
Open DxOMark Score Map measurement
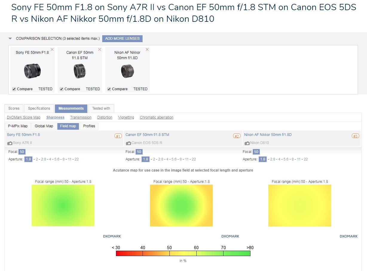pyautogui.click(x=24, y=117)
